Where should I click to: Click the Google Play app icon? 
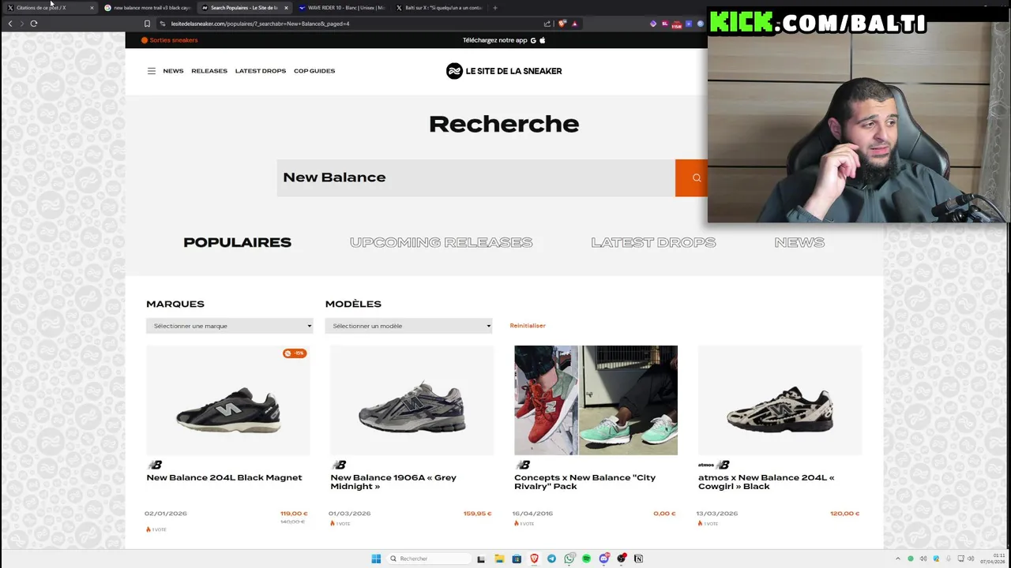point(533,40)
